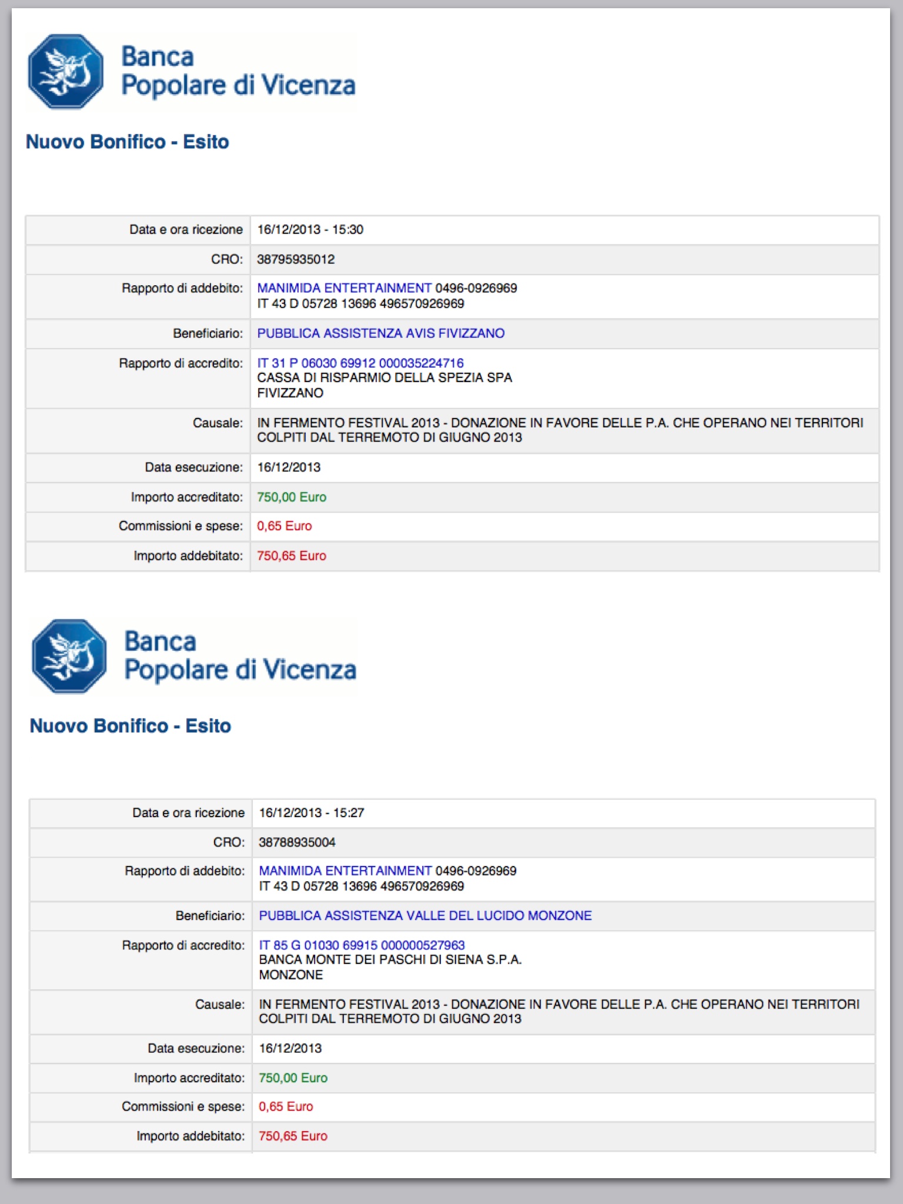
Task: Open MANIMIDA ENTERTAINMENT link in the 15:30 transfer
Action: point(345,288)
